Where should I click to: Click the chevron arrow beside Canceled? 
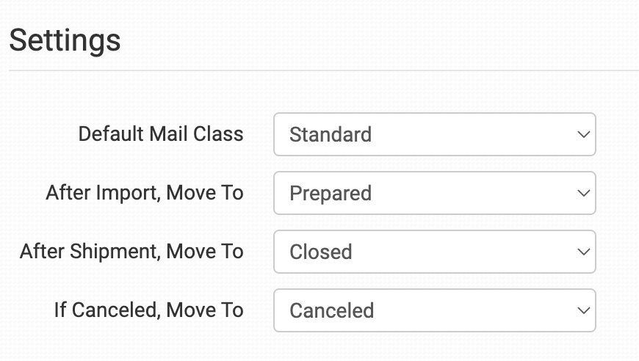(584, 311)
